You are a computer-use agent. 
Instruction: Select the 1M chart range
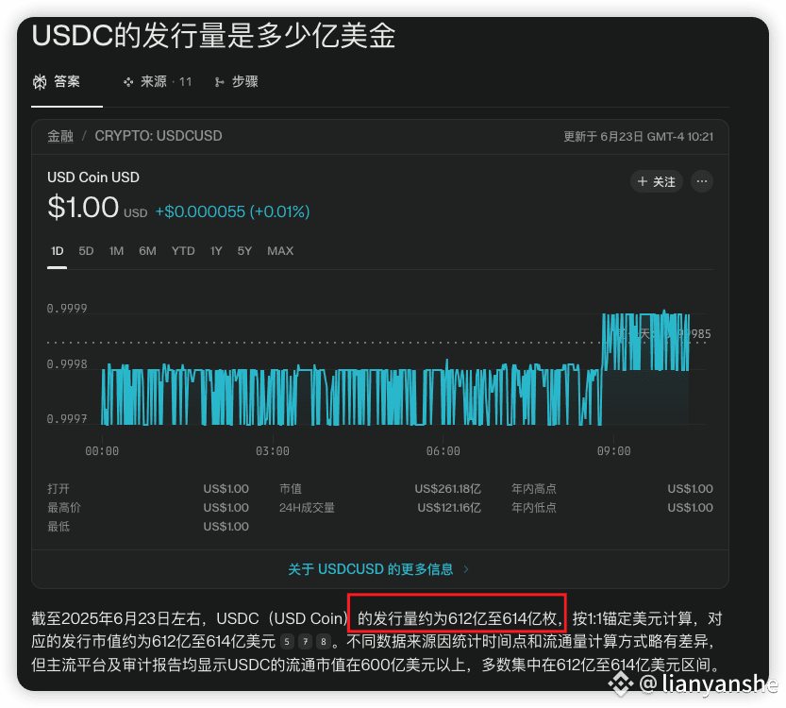tap(116, 251)
